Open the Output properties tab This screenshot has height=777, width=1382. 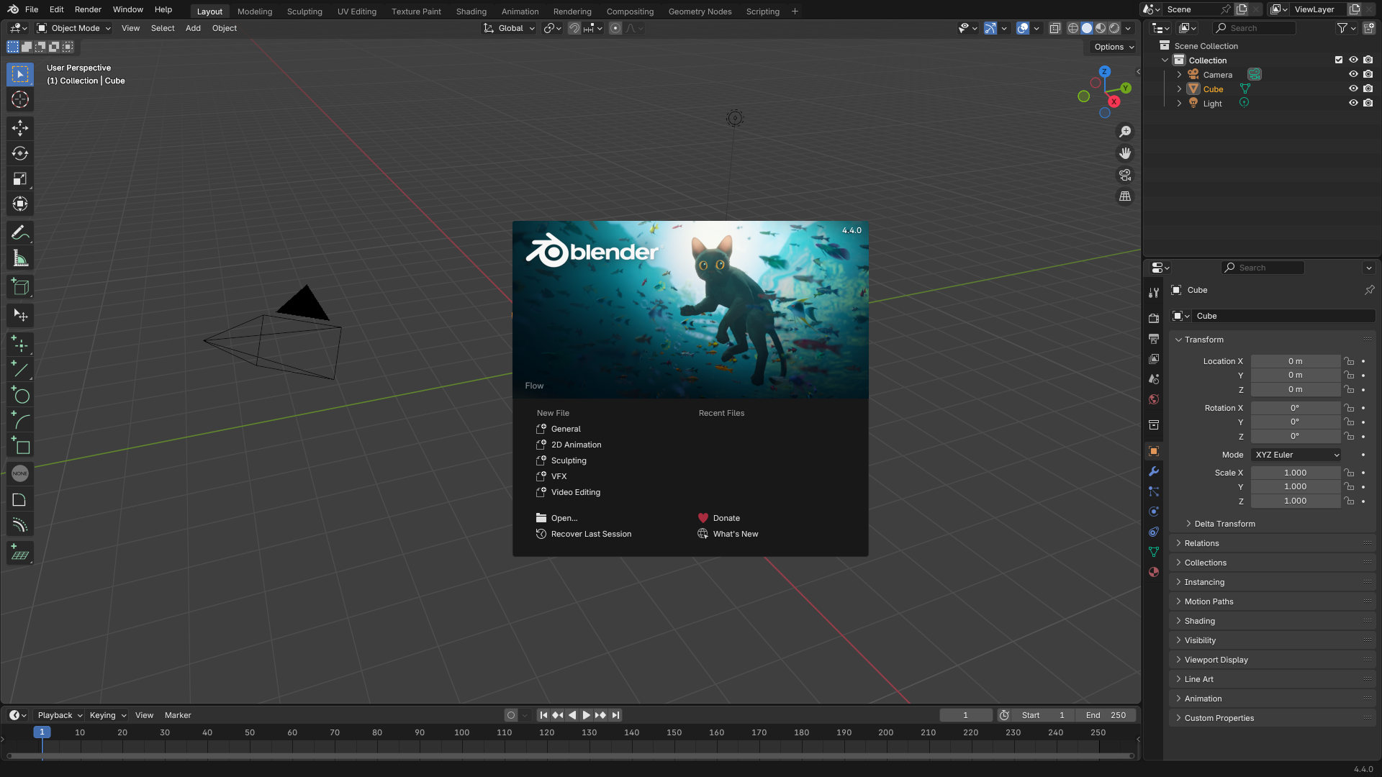tap(1154, 338)
